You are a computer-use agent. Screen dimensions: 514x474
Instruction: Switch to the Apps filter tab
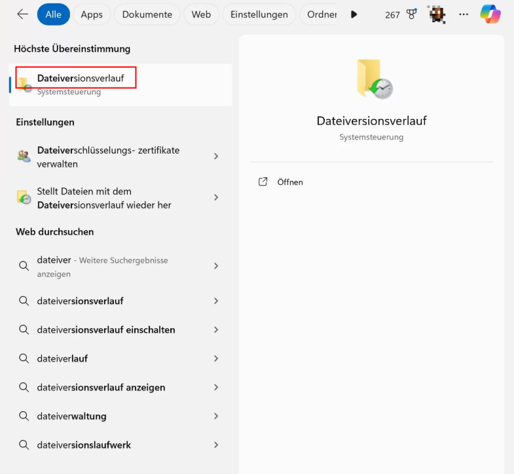(92, 14)
